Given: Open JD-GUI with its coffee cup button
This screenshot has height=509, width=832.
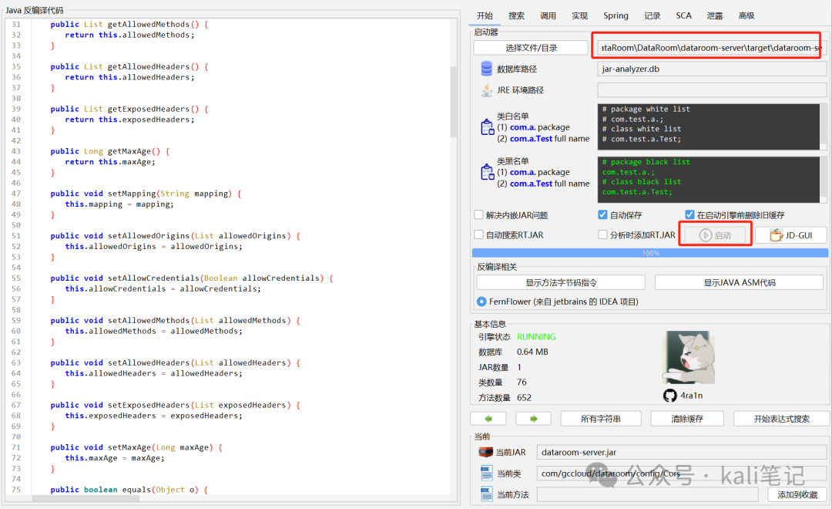Looking at the screenshot, I should (791, 235).
